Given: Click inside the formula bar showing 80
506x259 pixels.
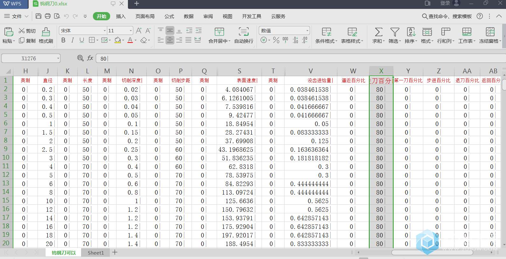Looking at the screenshot, I should (300, 58).
